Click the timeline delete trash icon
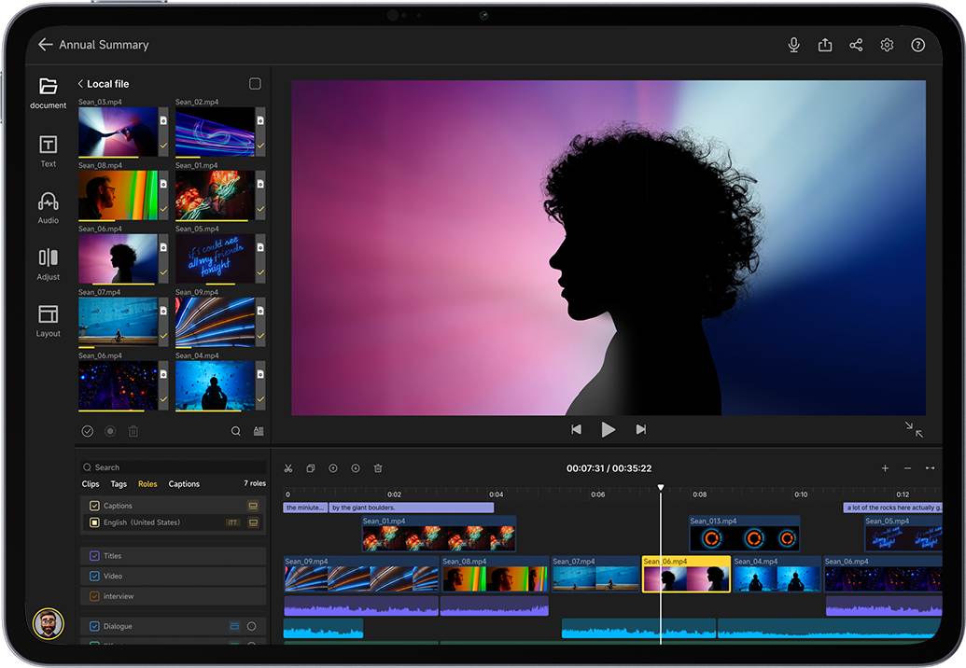 pos(378,468)
